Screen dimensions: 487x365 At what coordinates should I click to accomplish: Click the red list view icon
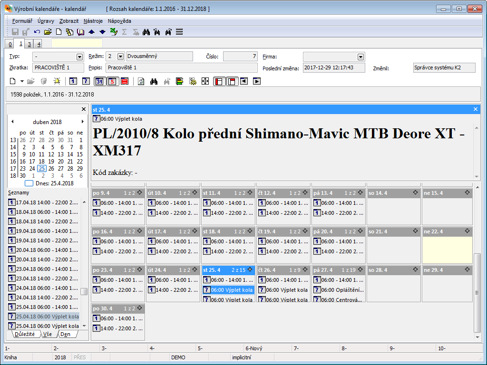point(125,81)
